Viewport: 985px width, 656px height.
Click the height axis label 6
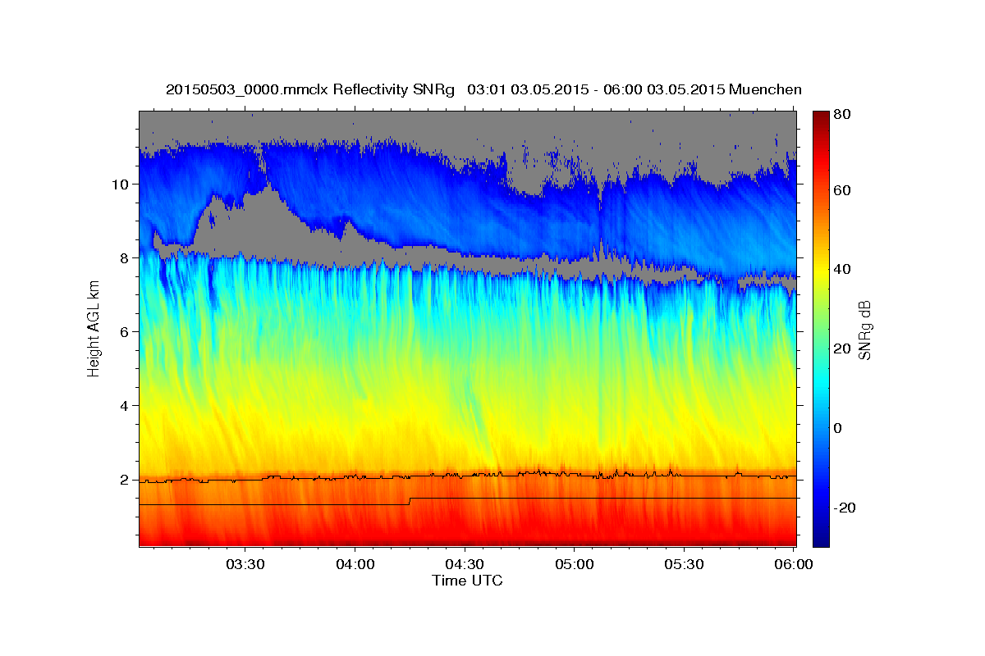124,332
